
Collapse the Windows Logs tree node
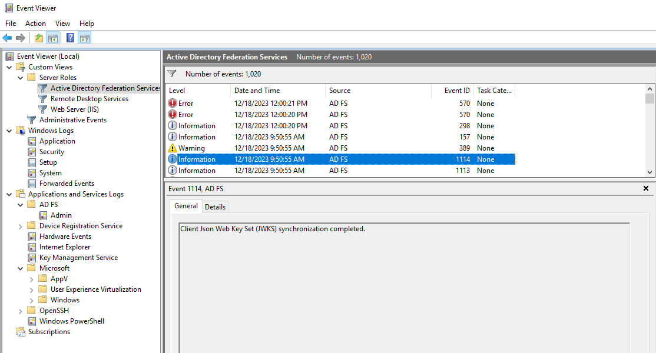pos(9,131)
